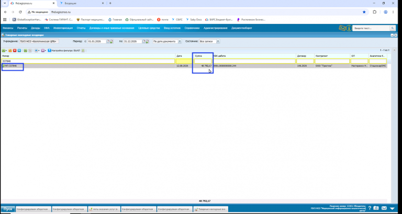Click the Контрагент column filter field

[x=332, y=62]
